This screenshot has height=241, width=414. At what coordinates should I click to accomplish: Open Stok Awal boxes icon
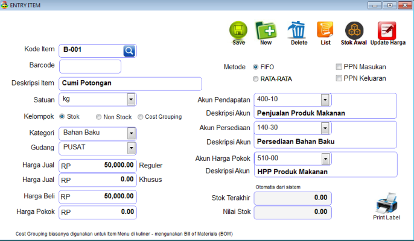(354, 31)
